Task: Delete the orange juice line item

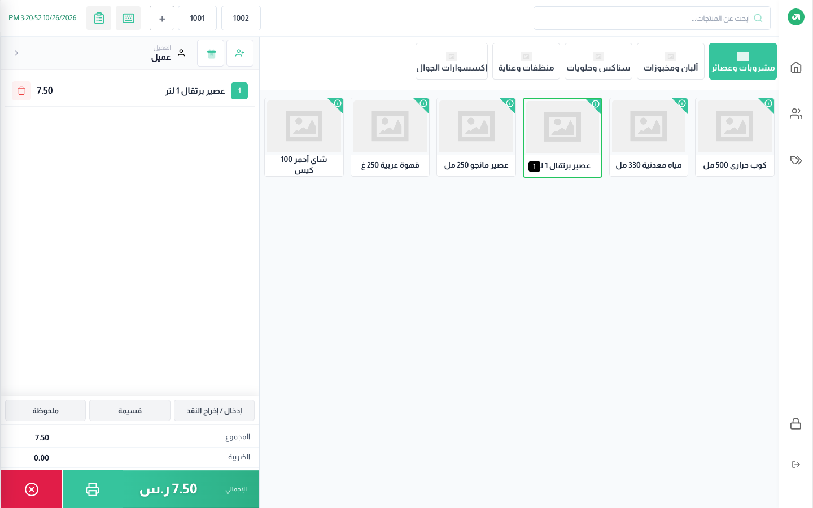Action: click(x=21, y=91)
